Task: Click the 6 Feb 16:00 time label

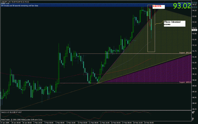Action: click(x=71, y=123)
